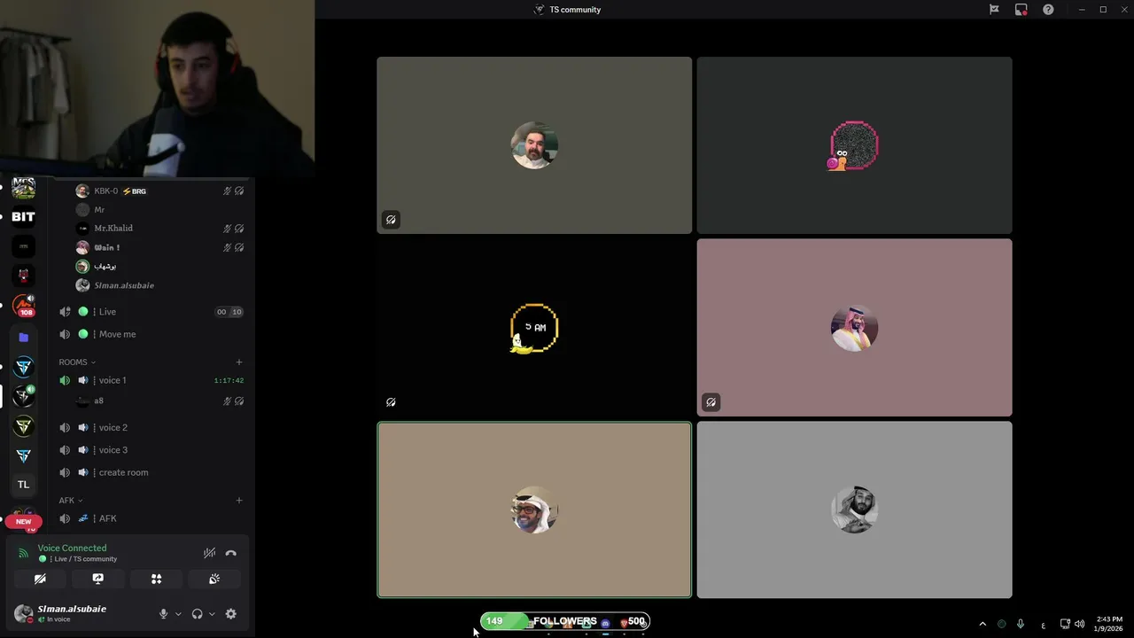Click user a8 under voice 1

click(x=159, y=401)
